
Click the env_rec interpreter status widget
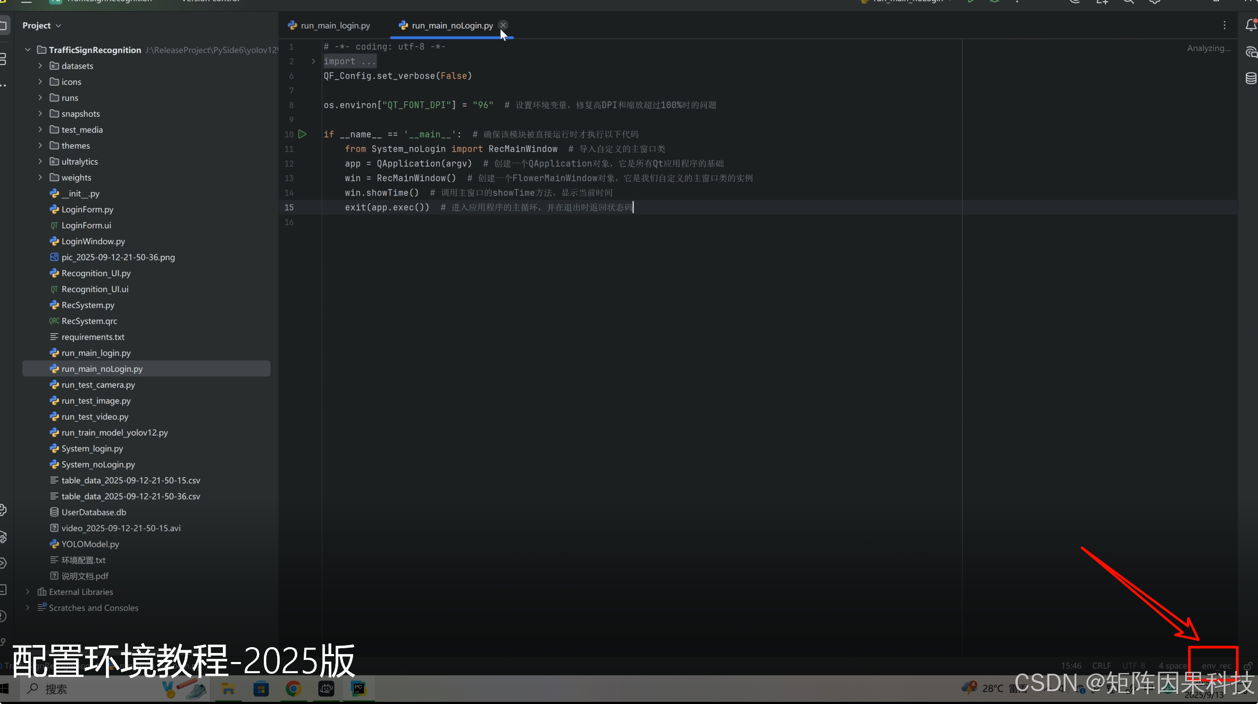[1216, 666]
